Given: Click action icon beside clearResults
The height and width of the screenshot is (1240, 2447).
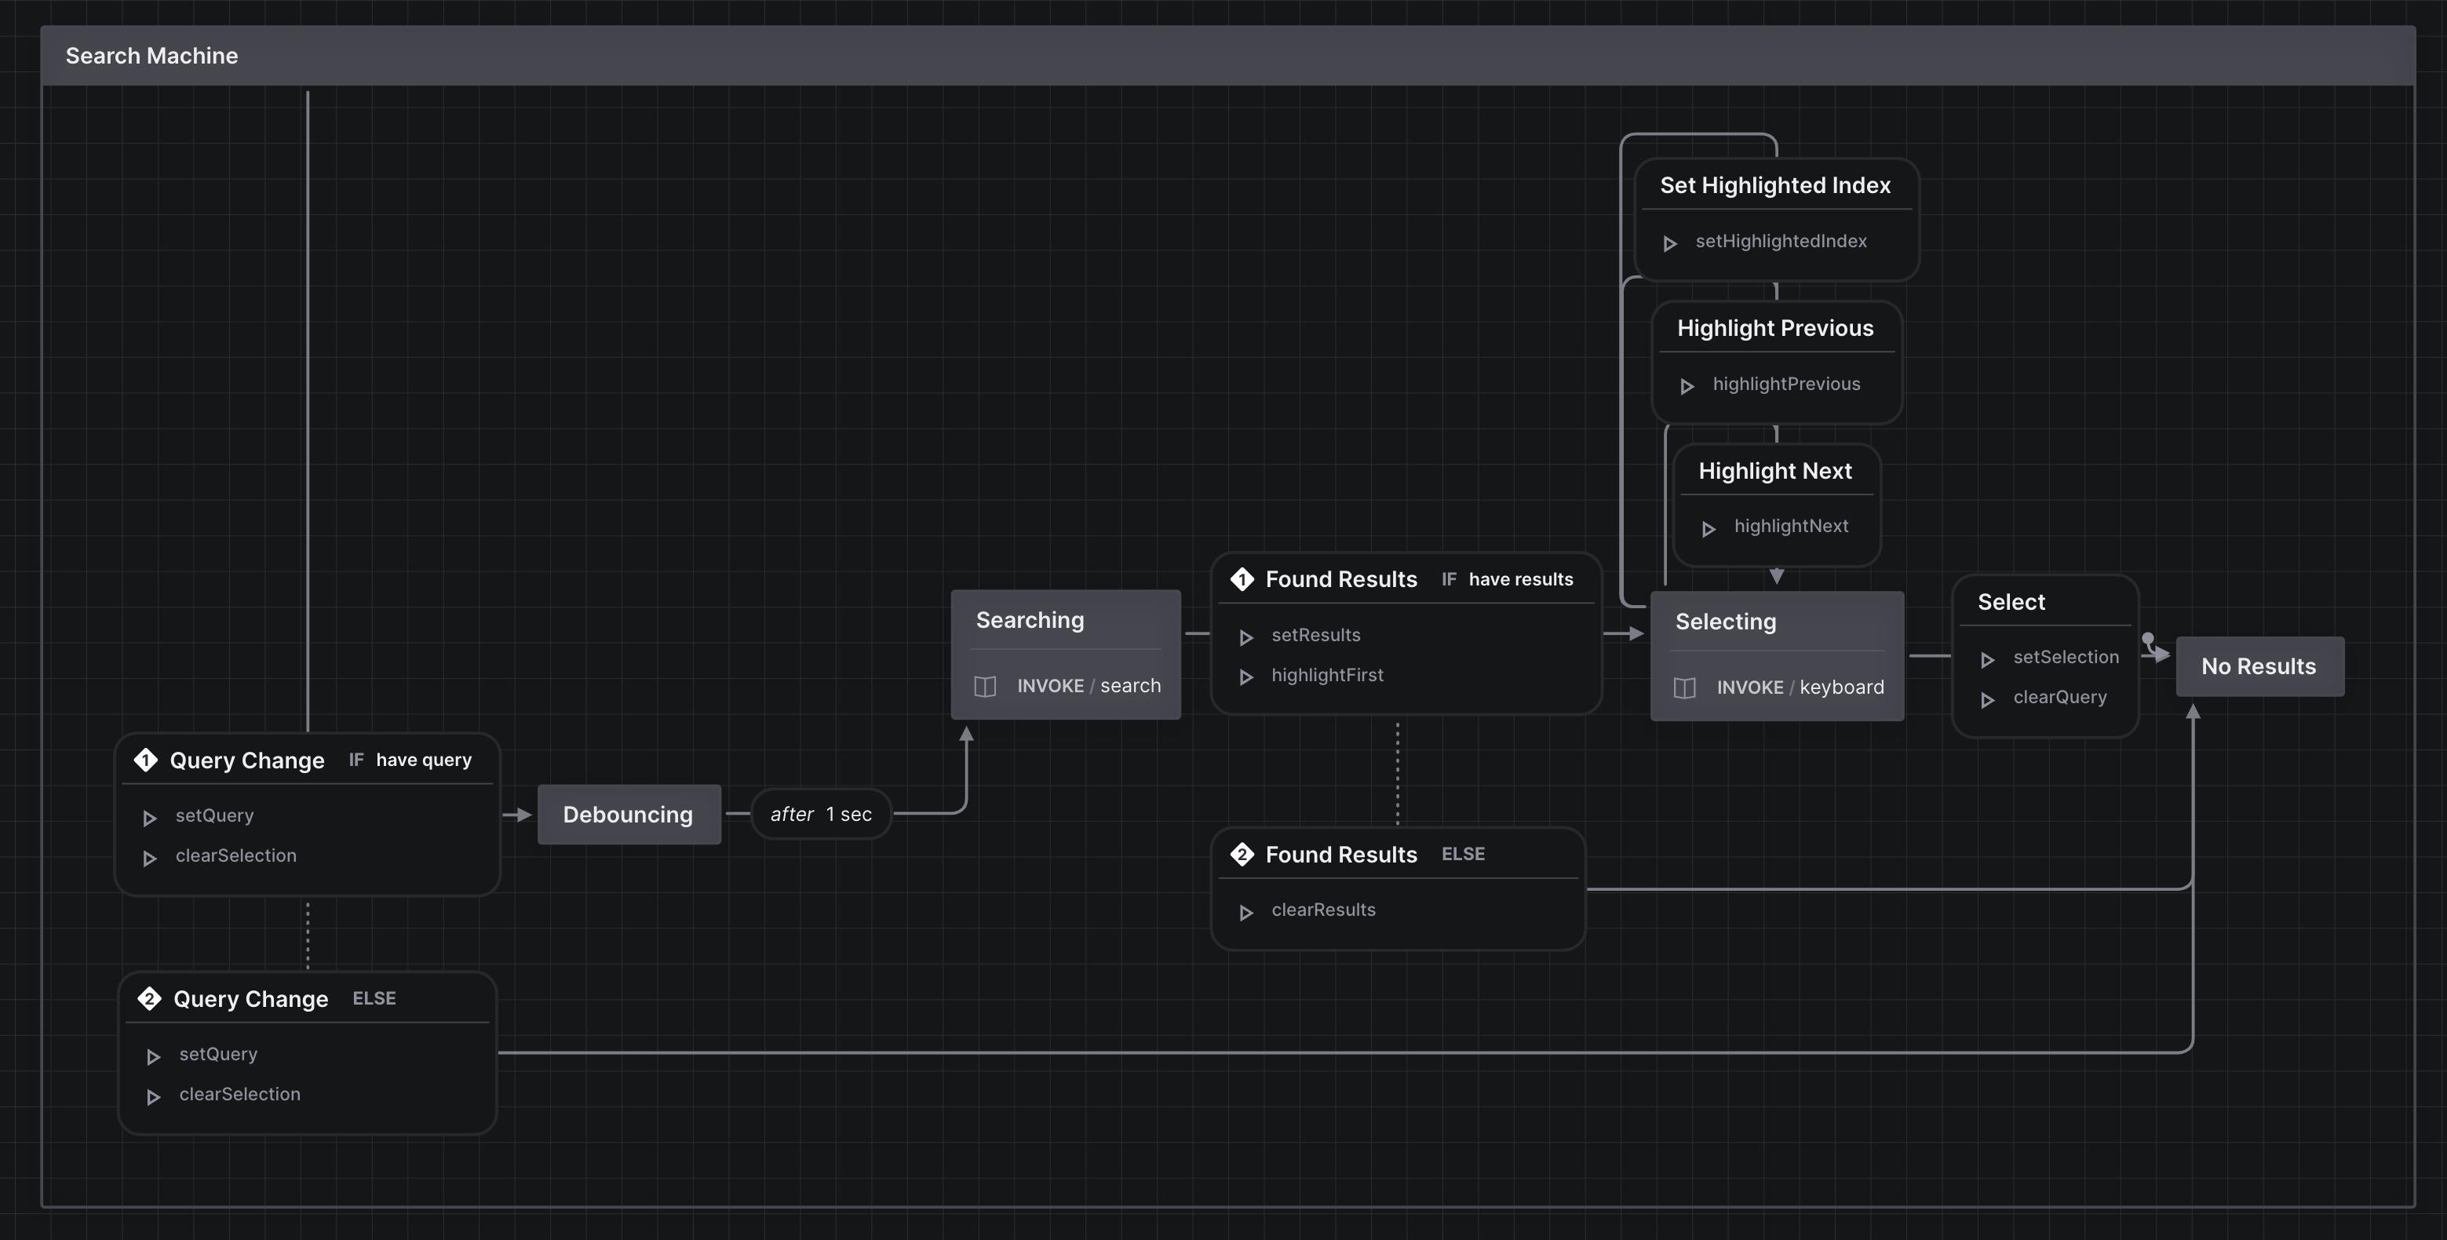Looking at the screenshot, I should 1246,912.
